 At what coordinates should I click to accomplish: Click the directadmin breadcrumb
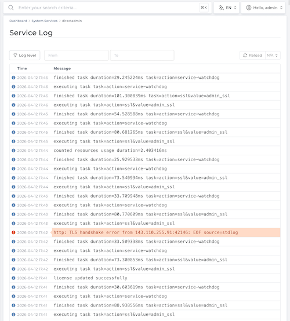[x=72, y=21]
